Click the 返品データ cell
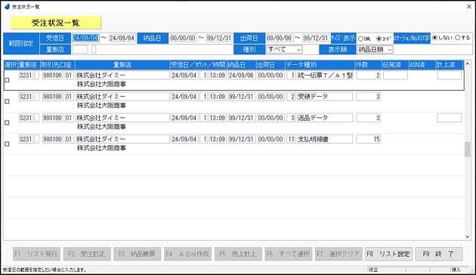This screenshot has width=476, height=275. [x=325, y=118]
